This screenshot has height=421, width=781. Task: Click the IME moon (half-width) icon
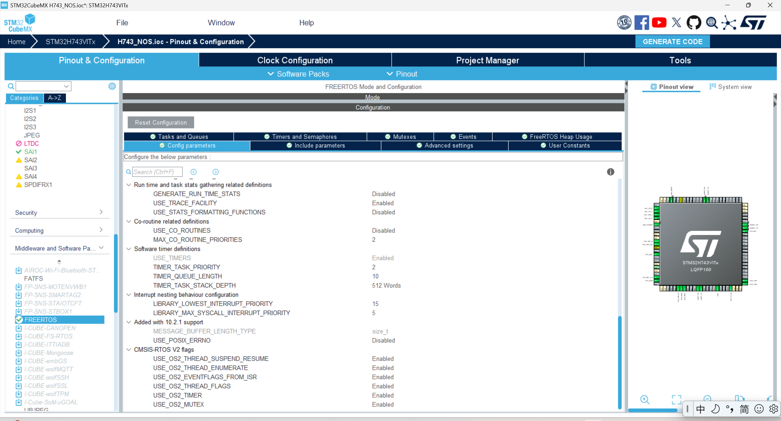[715, 409]
